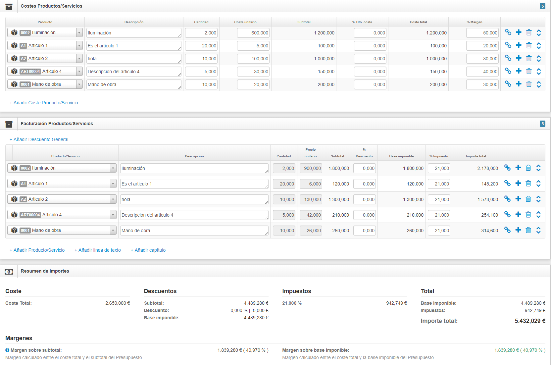The image size is (551, 365).
Task: Click the count badge in Costes panel header
Action: point(542,6)
